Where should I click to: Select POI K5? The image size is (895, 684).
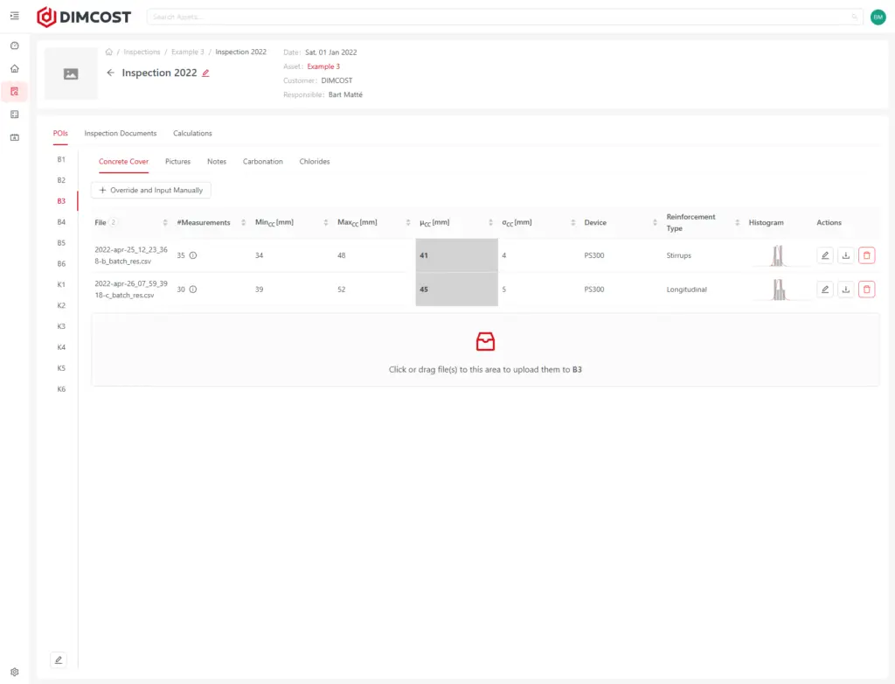pos(61,368)
